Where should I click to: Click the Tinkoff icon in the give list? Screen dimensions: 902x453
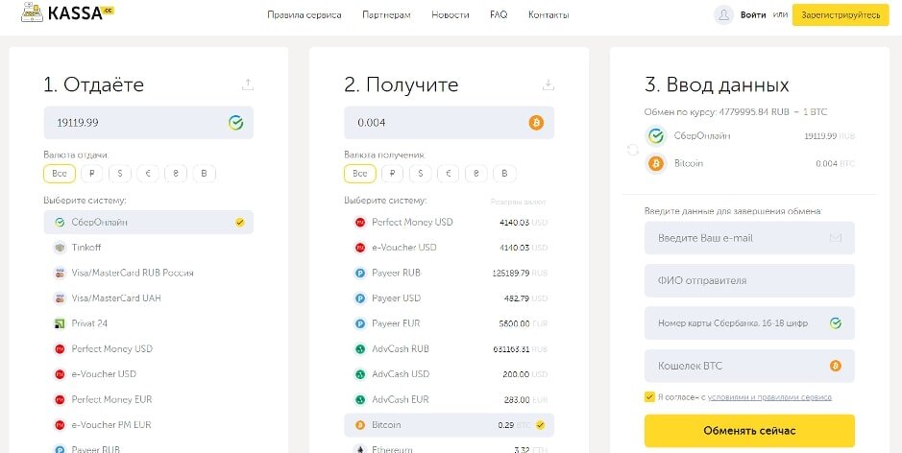(60, 248)
